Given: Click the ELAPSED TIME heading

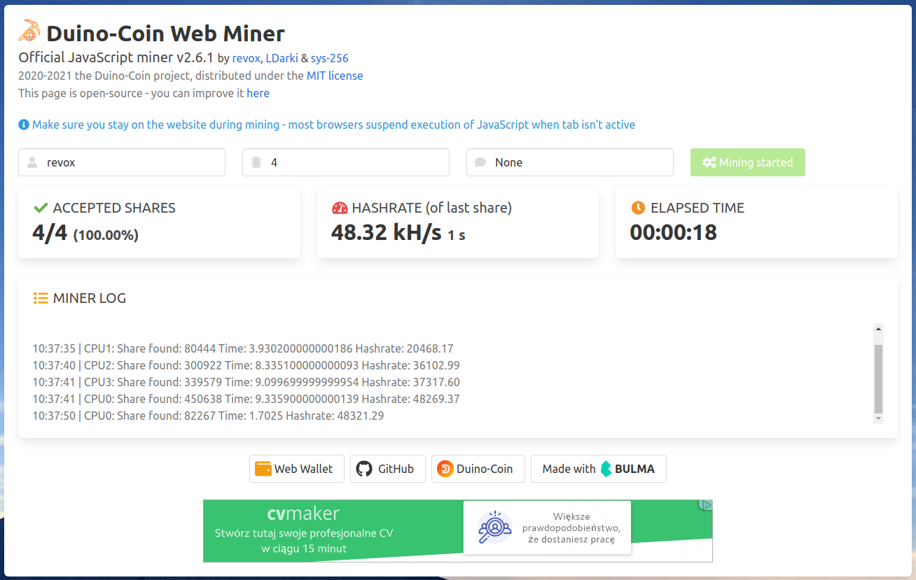Looking at the screenshot, I should pyautogui.click(x=698, y=208).
